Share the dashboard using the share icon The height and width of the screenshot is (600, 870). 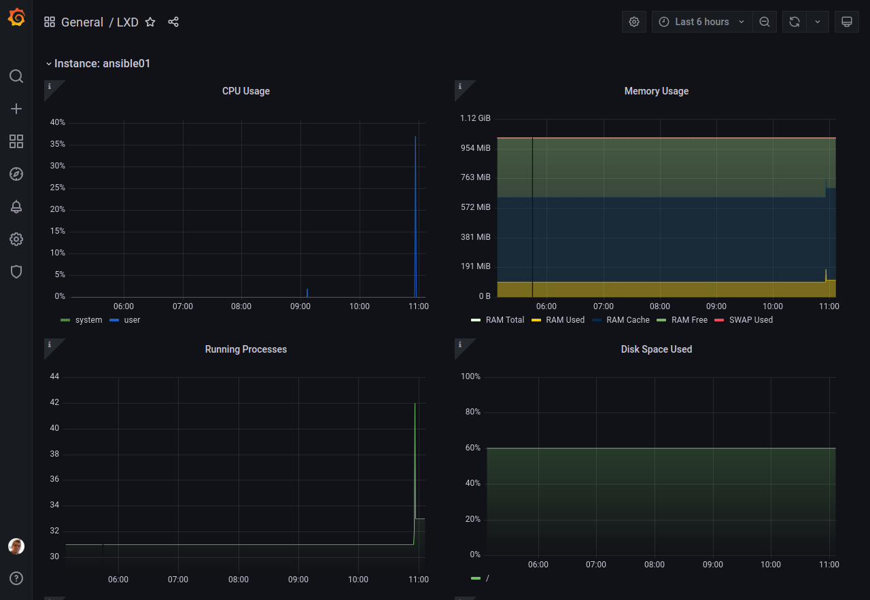tap(173, 22)
